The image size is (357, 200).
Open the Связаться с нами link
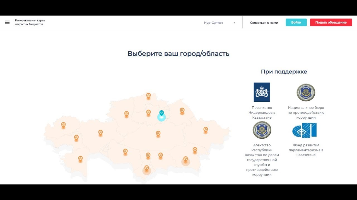click(264, 23)
